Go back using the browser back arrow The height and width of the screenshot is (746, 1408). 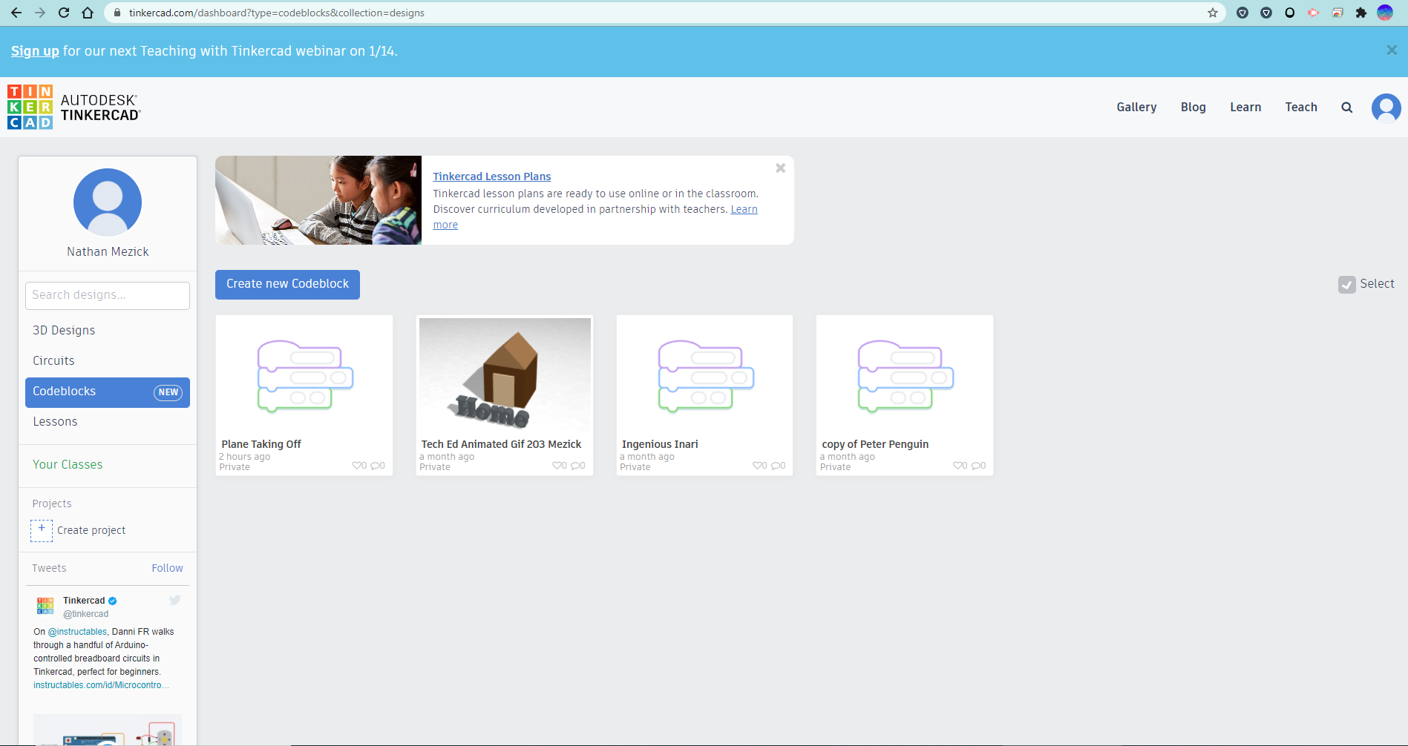coord(16,13)
